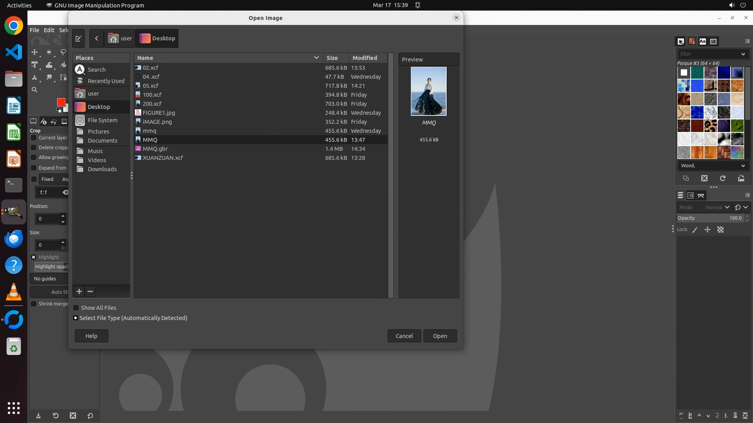Click the type-a-filename pencil icon

pos(78,38)
